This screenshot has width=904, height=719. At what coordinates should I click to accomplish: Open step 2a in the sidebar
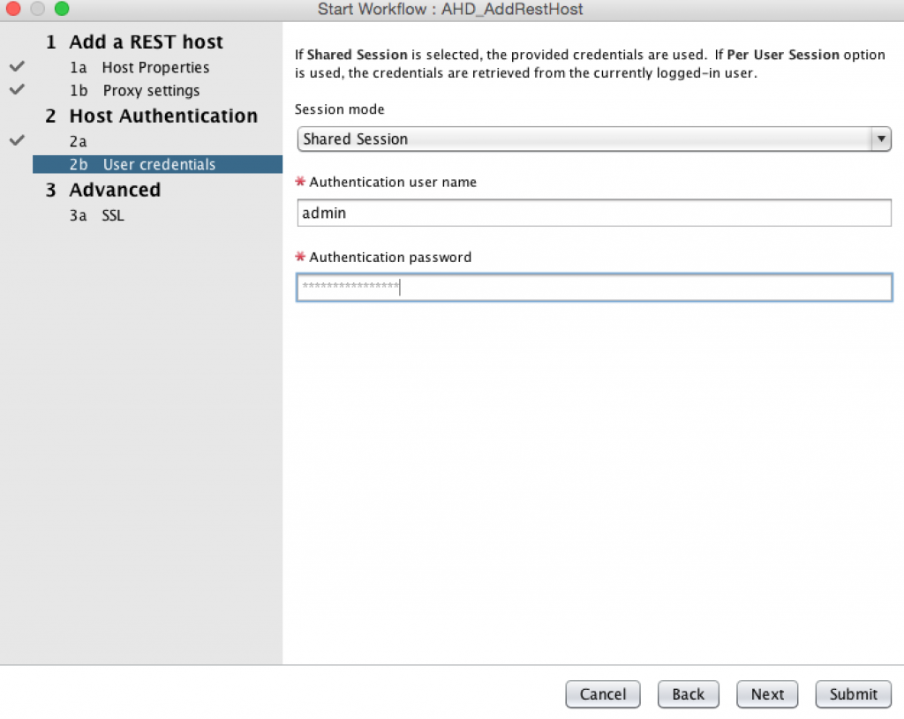[79, 141]
